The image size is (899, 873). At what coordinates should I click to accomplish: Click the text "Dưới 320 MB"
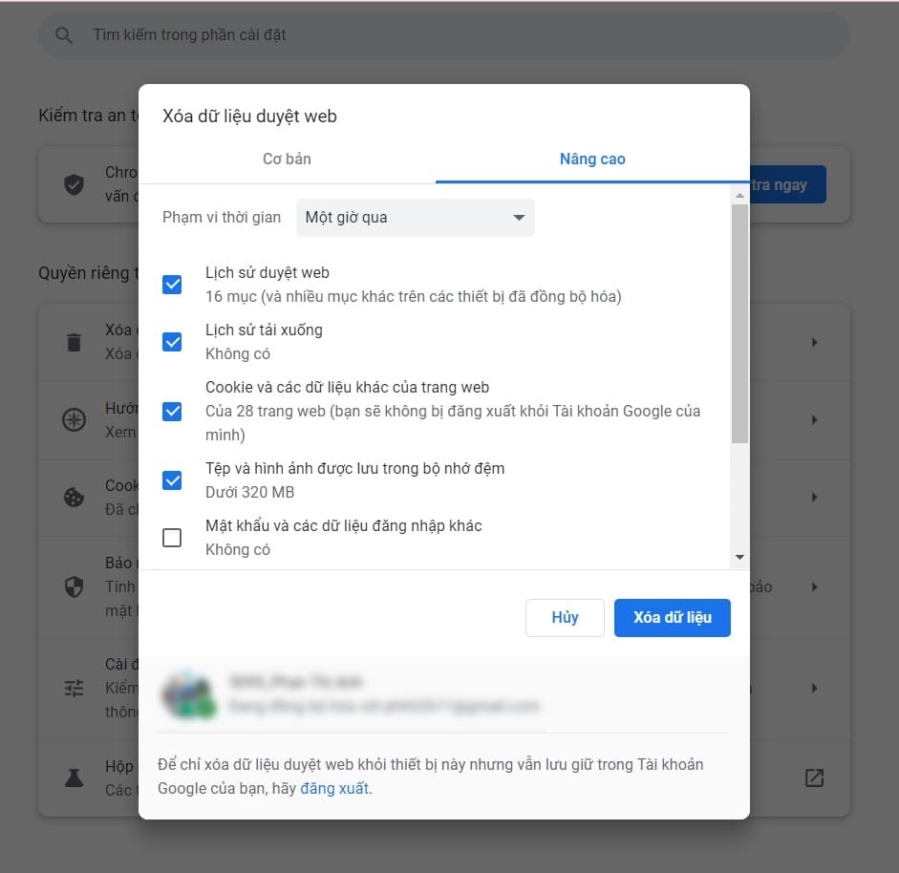tap(250, 493)
